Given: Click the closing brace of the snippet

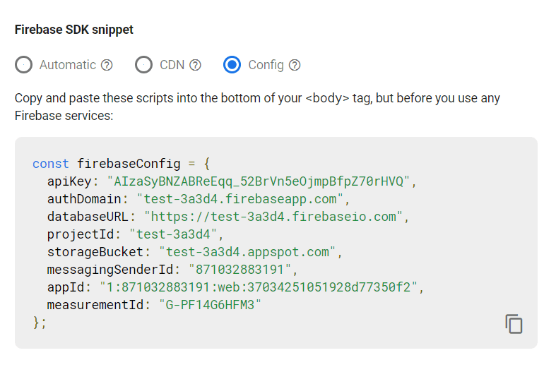Looking at the screenshot, I should pyautogui.click(x=36, y=322).
